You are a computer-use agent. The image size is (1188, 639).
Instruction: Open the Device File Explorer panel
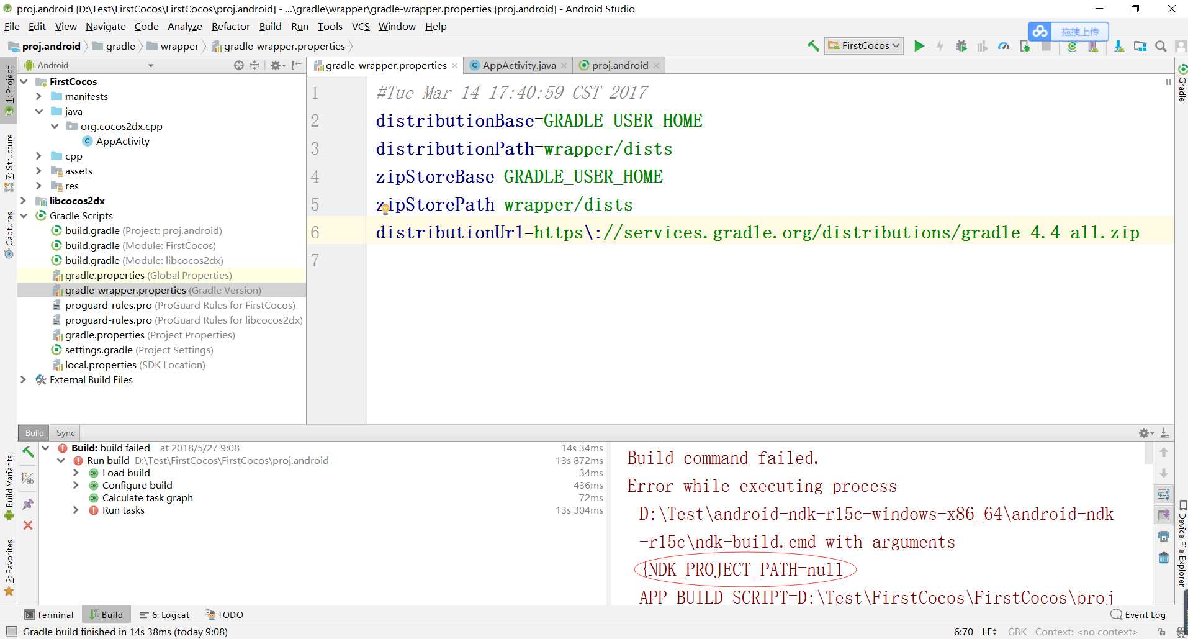click(1182, 543)
